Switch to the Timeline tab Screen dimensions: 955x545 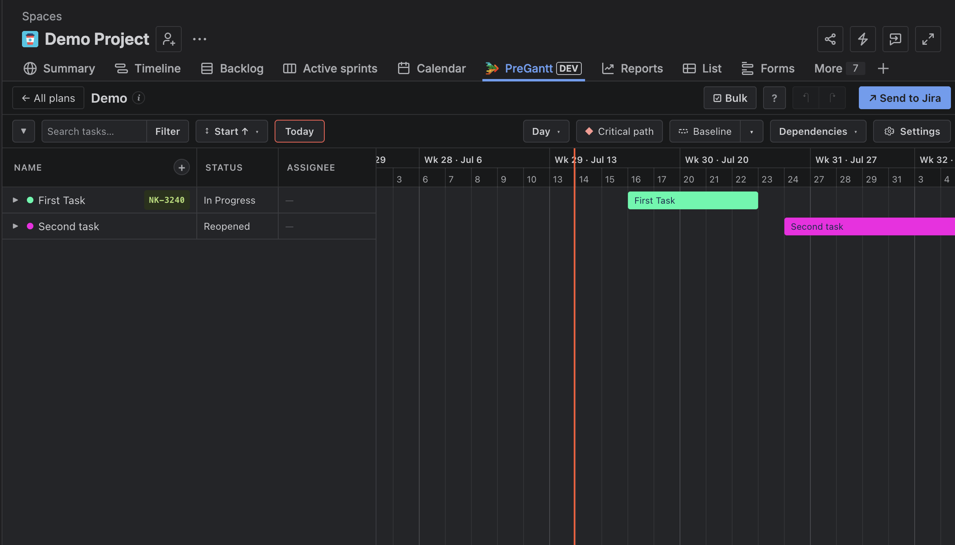click(147, 68)
